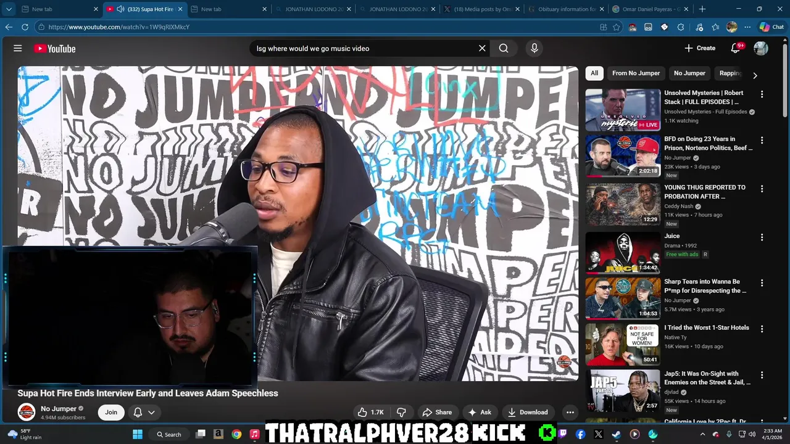Open the tab list dropdown in browser
Screen dimensions: 790x444
click(x=9, y=9)
